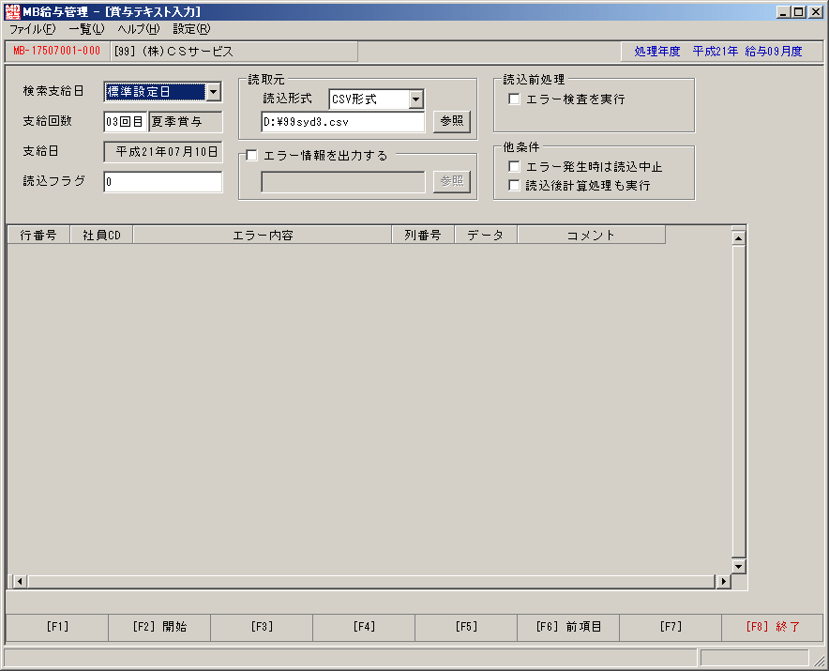
Task: Click the 社員CD column header
Action: pos(101,235)
